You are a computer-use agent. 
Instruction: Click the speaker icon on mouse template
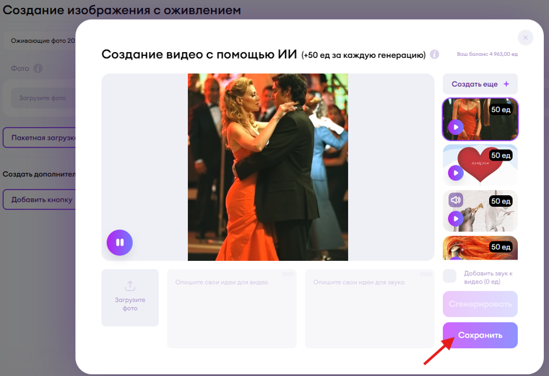click(456, 200)
